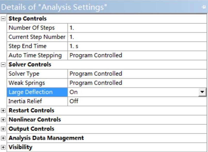
Task: Collapse the Solver Controls section
Action: [x=3, y=65]
